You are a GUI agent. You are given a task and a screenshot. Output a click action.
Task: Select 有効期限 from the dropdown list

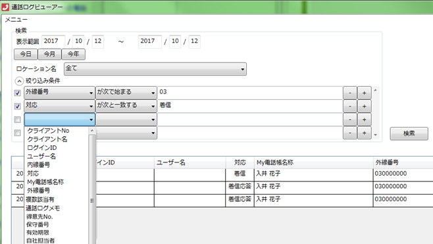38,232
